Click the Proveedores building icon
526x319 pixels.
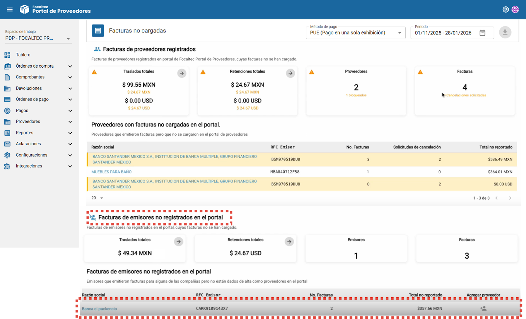(x=7, y=122)
